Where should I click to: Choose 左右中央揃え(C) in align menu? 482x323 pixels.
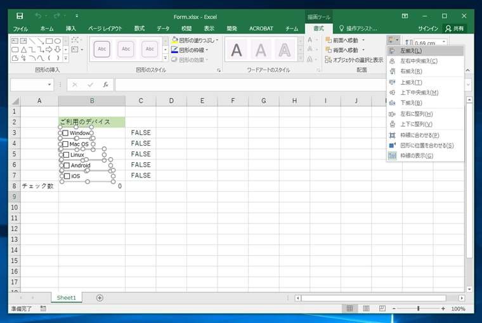pyautogui.click(x=425, y=61)
